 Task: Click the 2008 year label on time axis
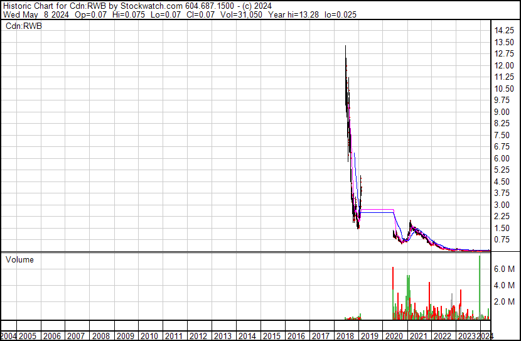(101, 336)
